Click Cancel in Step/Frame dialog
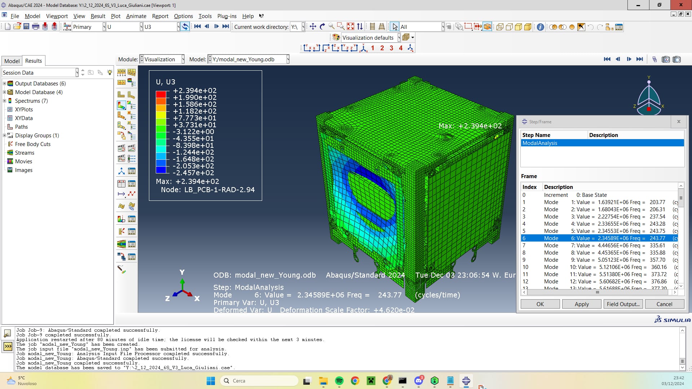Viewport: 692px width, 389px height. (x=664, y=304)
